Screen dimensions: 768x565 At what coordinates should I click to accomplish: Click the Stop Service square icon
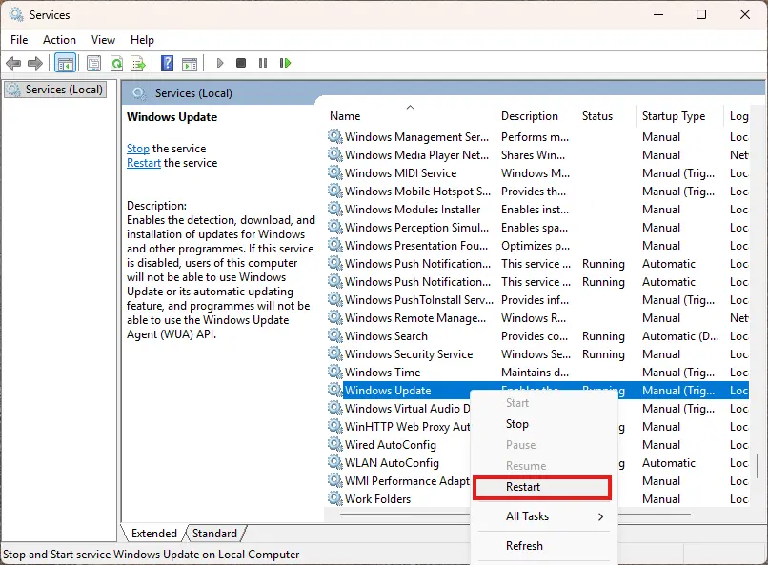coord(241,63)
